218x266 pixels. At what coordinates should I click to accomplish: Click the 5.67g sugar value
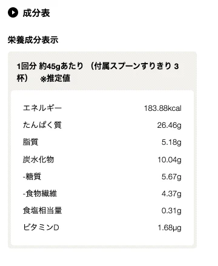(171, 177)
